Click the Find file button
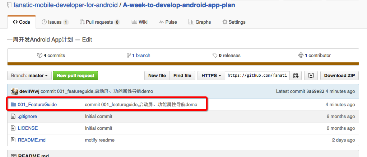The width and height of the screenshot is (367, 157). 182,76
